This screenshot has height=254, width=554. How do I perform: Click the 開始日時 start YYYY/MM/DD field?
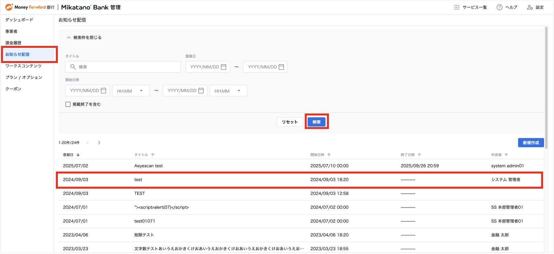coord(88,91)
